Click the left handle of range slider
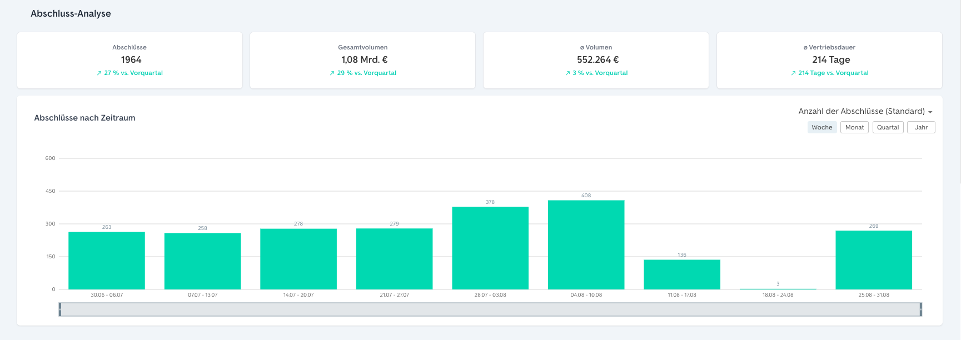 click(60, 309)
